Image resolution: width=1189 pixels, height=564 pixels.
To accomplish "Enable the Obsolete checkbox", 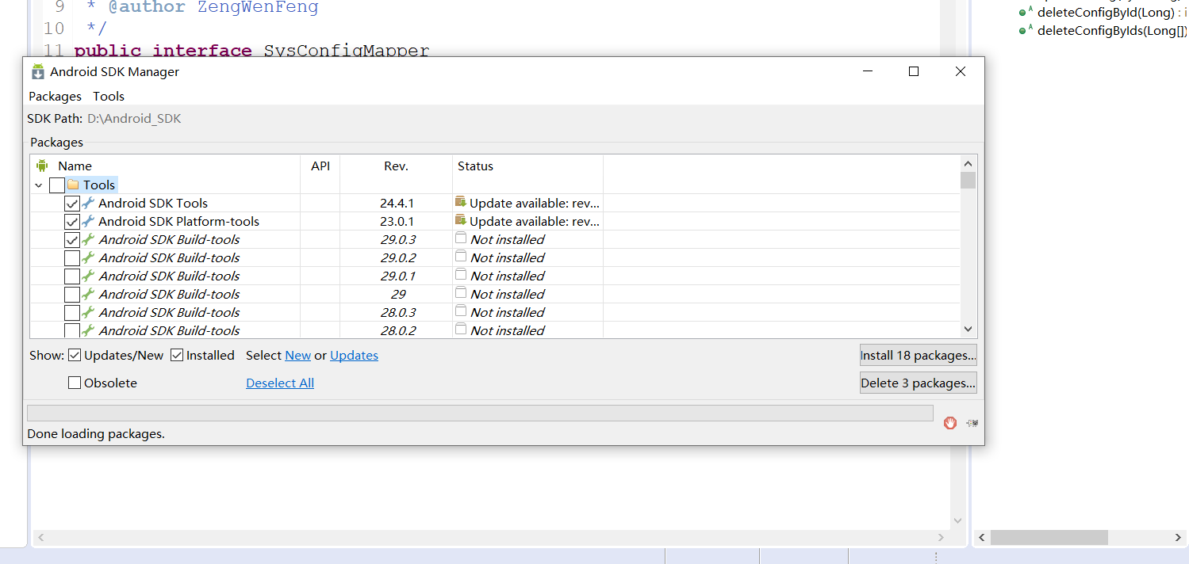I will pos(75,383).
